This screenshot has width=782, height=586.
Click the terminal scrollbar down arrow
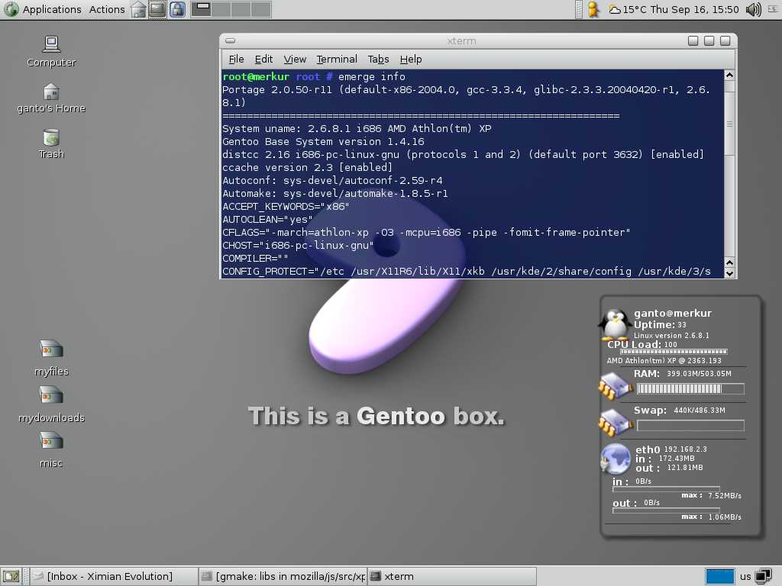click(729, 272)
